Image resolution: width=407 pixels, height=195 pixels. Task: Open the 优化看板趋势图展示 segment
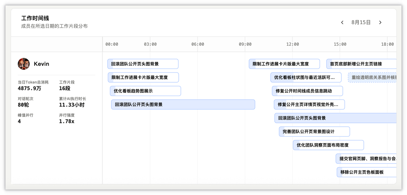(145, 91)
